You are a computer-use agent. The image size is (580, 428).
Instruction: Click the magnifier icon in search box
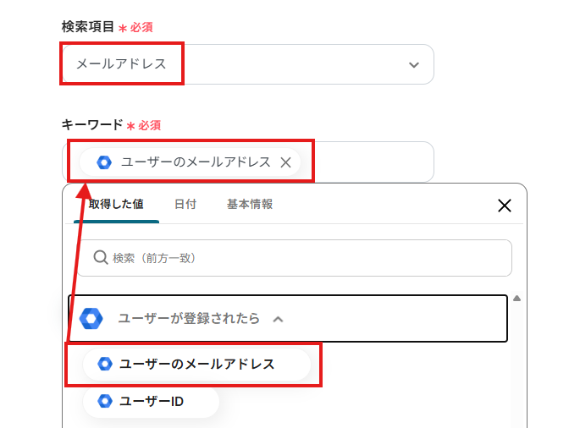pyautogui.click(x=100, y=257)
